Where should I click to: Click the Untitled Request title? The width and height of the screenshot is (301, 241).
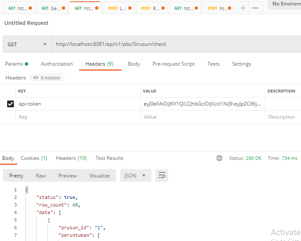tap(26, 23)
